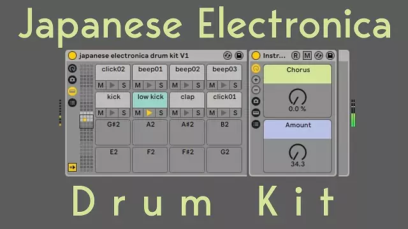Solo the clap pad
Screen dimensions: 408x229
198,113
